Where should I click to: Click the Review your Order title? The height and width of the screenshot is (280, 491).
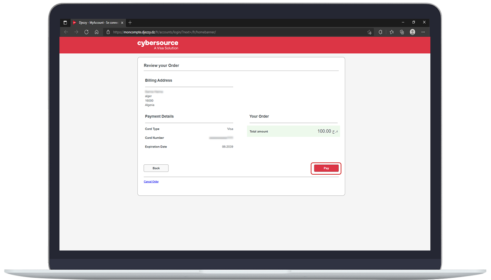[x=161, y=65]
